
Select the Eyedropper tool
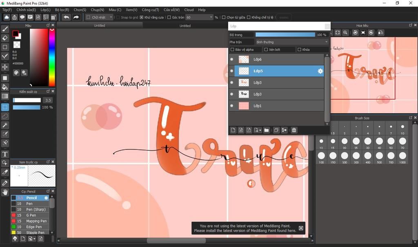pos(5,183)
